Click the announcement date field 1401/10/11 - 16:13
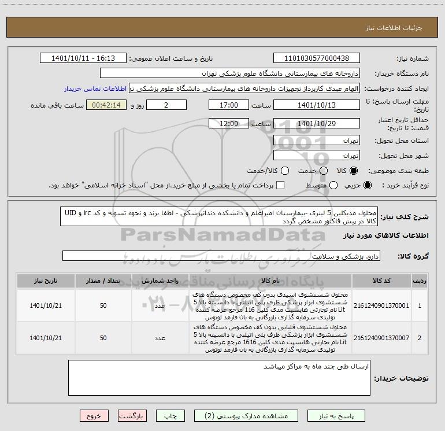The image size is (445, 431). coord(83,58)
